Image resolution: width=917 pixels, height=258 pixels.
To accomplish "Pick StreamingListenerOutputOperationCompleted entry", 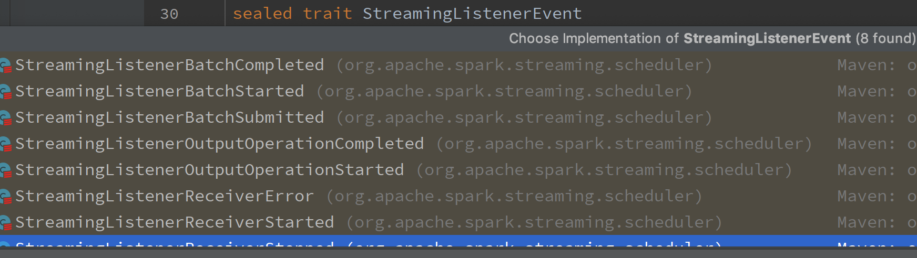I will pos(219,144).
